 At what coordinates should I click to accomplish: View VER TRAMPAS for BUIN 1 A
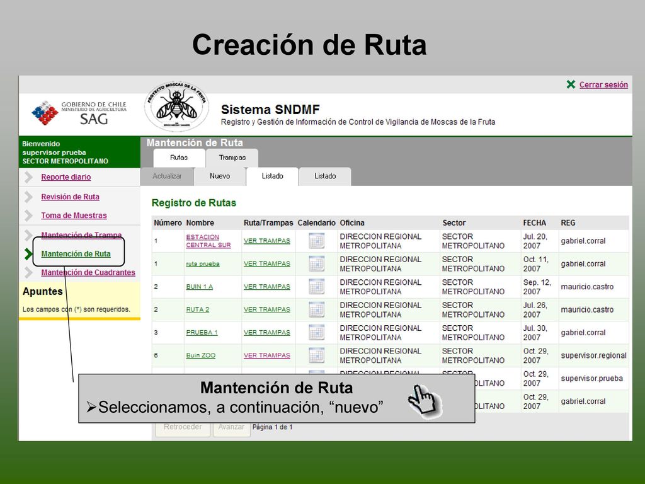pyautogui.click(x=266, y=287)
